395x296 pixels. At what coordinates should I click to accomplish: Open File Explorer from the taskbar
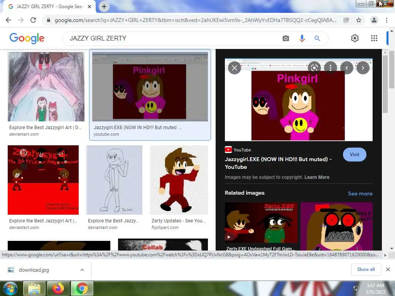pos(34,288)
